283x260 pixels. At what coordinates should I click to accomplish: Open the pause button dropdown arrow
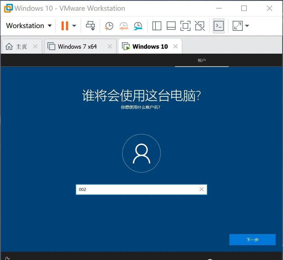[x=74, y=26]
